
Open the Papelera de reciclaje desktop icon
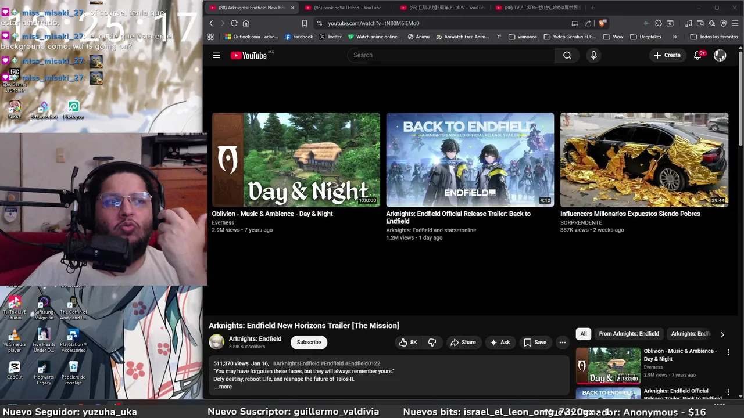pos(73,373)
